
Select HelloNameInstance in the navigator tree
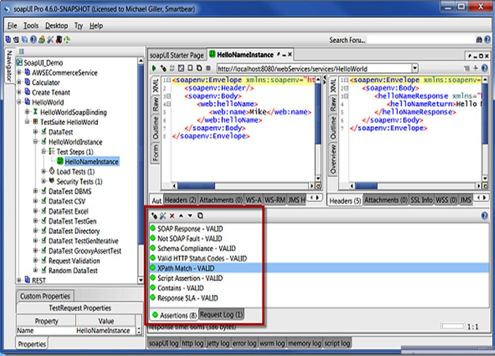pyautogui.click(x=92, y=162)
